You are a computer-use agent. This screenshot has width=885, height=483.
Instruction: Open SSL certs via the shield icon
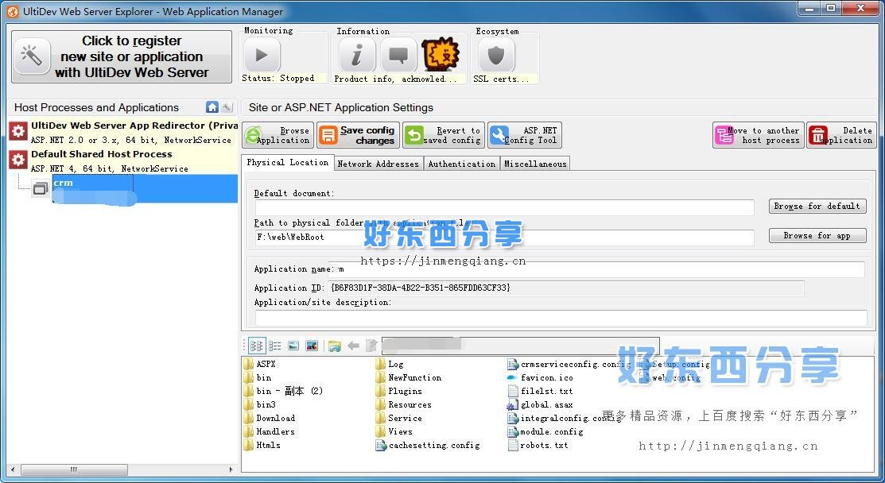[496, 56]
